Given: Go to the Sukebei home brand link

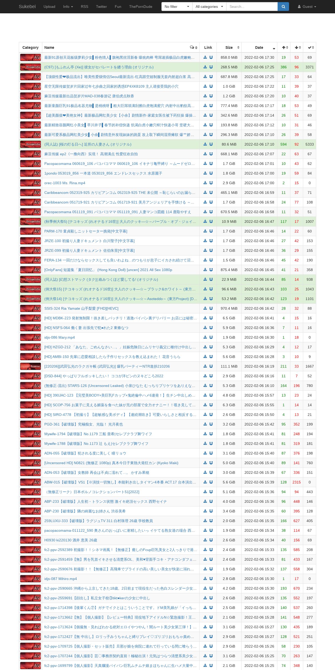Looking at the screenshot, I should tap(27, 7).
